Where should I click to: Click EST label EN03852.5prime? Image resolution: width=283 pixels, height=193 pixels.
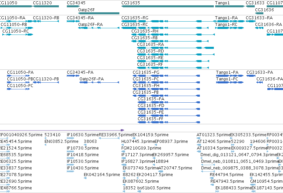62,142
